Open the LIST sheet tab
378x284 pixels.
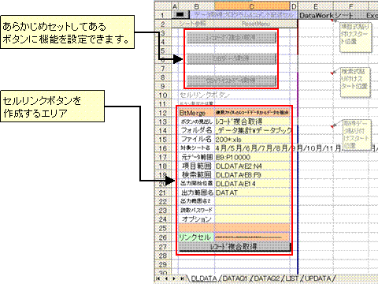tap(292, 278)
